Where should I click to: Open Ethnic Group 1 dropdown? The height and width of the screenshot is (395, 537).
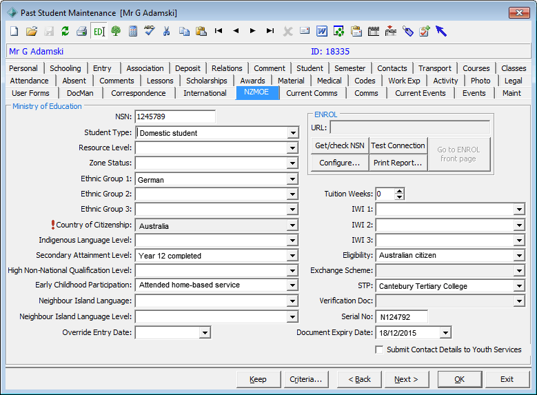pos(292,179)
